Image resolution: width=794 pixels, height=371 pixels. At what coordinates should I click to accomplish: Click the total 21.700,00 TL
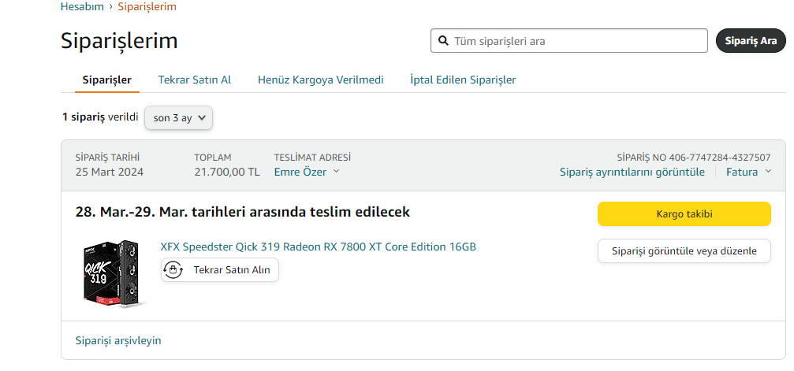[x=227, y=172]
